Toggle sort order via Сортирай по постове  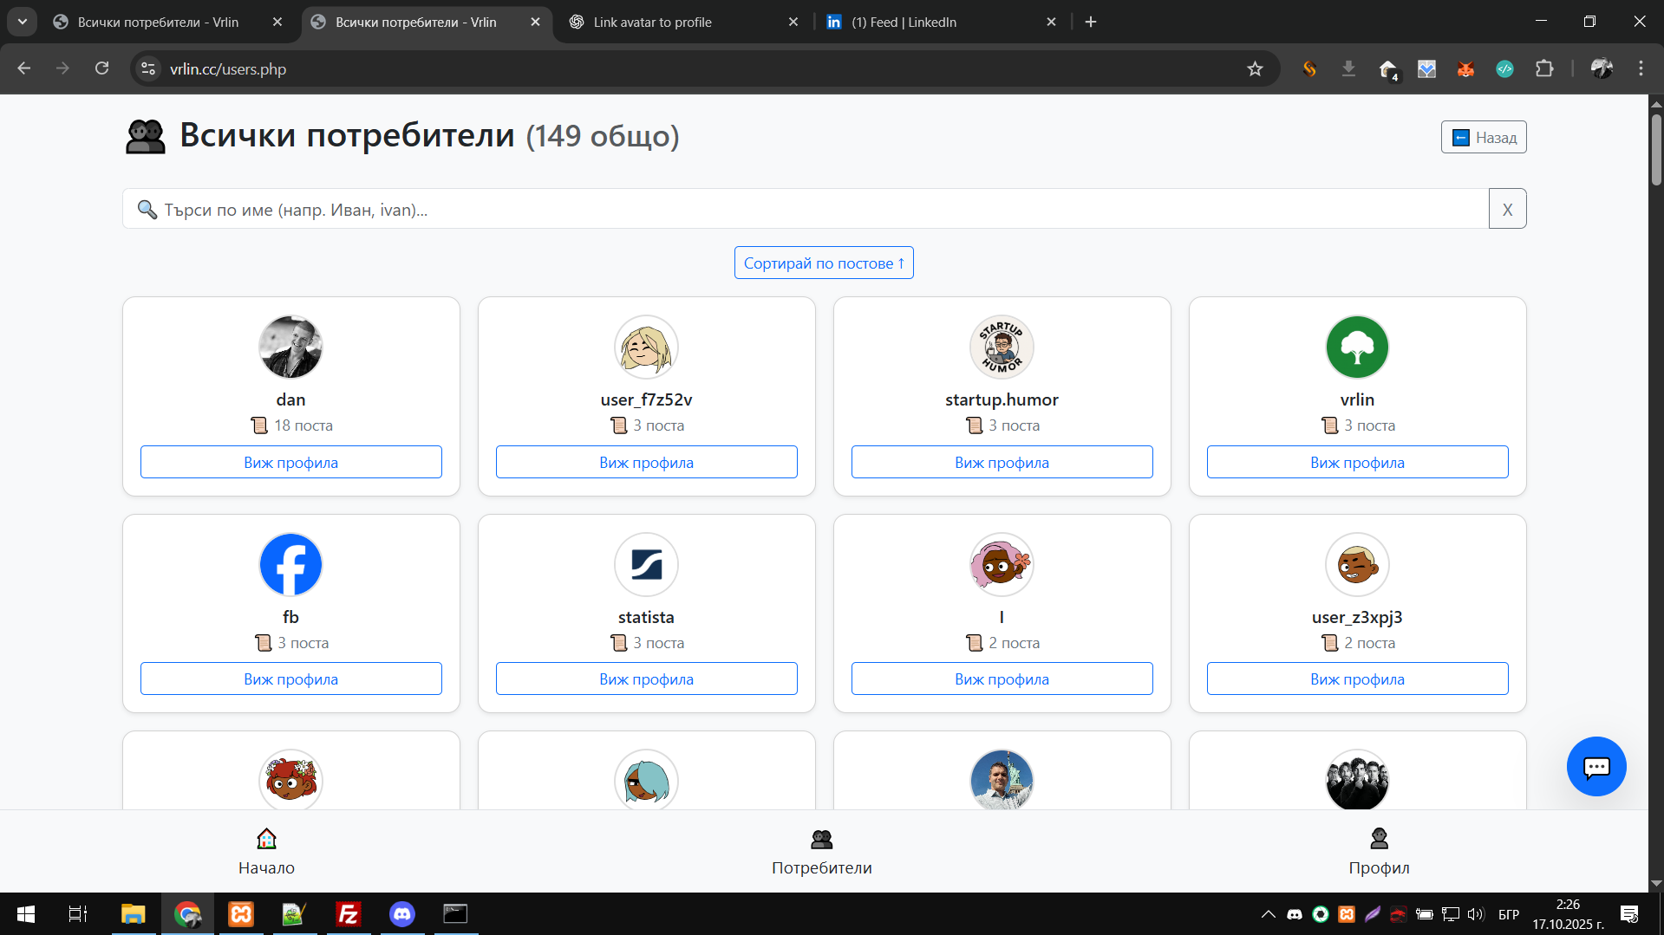[823, 263]
